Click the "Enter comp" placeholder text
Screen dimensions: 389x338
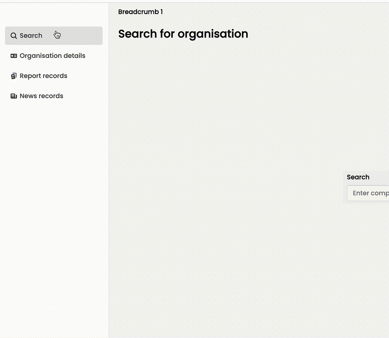(370, 193)
